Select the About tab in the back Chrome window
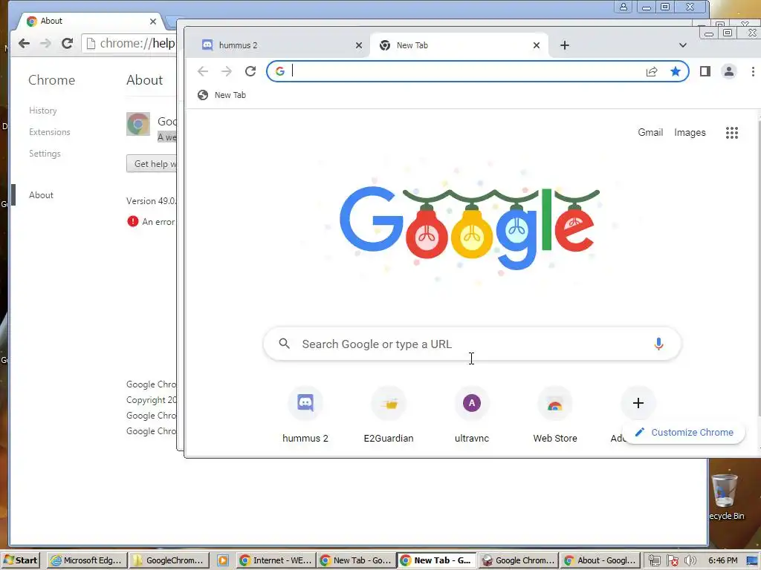Viewport: 761px width, 570px height. [91, 22]
